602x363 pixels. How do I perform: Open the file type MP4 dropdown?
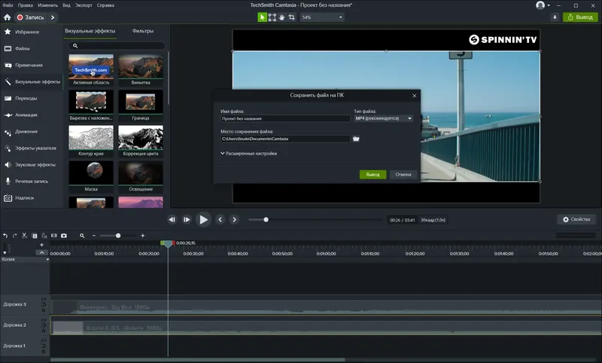click(384, 118)
